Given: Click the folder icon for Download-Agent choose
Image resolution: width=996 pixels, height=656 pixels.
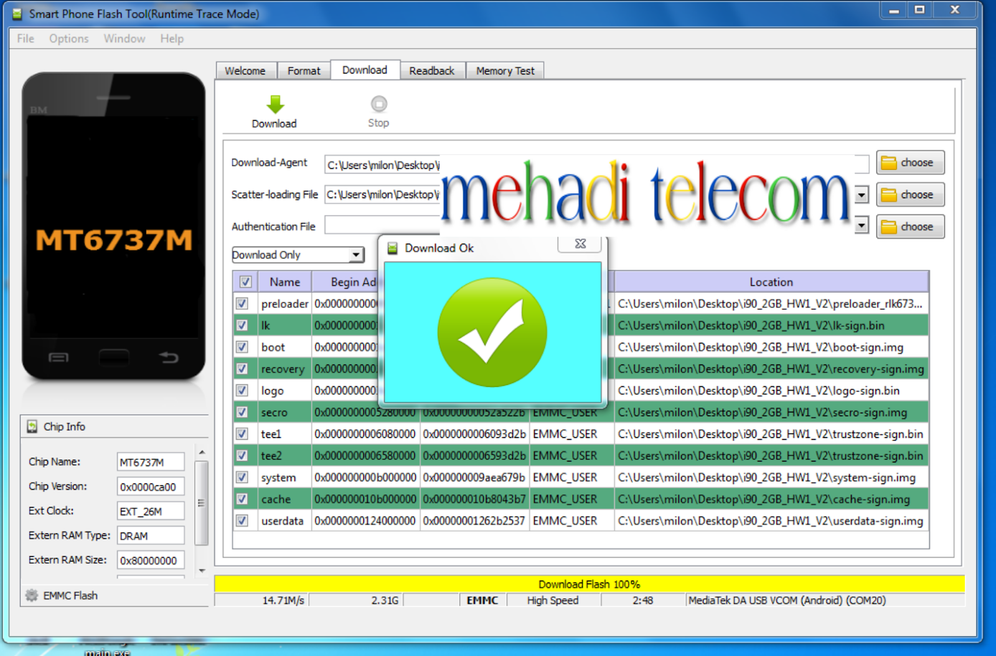Looking at the screenshot, I should [889, 163].
